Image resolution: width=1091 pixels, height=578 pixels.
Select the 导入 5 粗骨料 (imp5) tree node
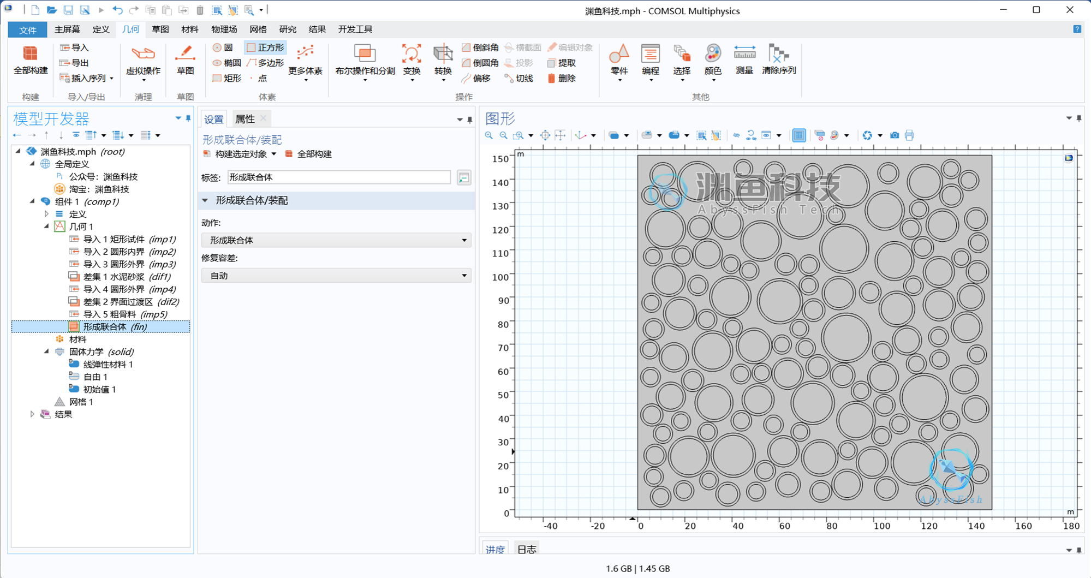tap(118, 314)
